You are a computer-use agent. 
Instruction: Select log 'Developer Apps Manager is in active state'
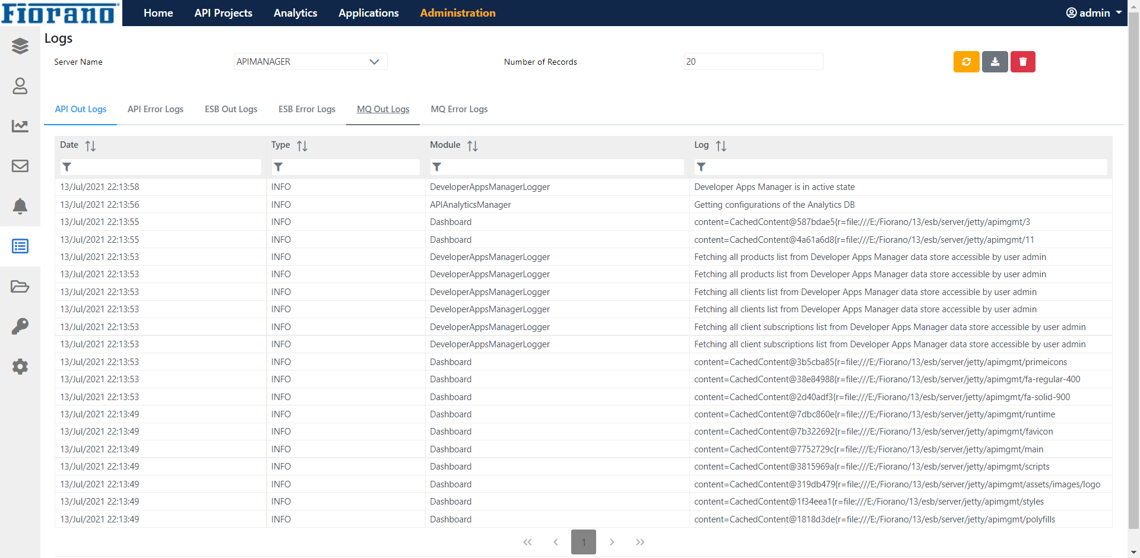click(x=774, y=187)
